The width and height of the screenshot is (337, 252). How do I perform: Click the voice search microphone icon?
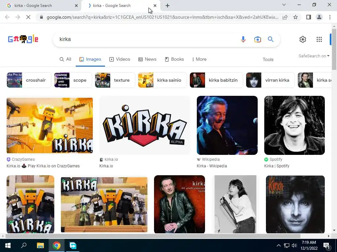click(x=243, y=39)
